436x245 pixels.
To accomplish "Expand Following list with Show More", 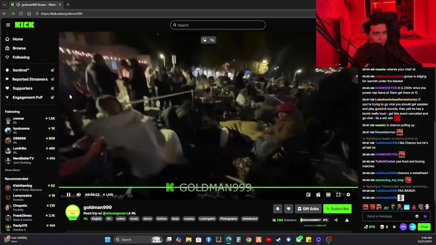I will pyautogui.click(x=12, y=170).
